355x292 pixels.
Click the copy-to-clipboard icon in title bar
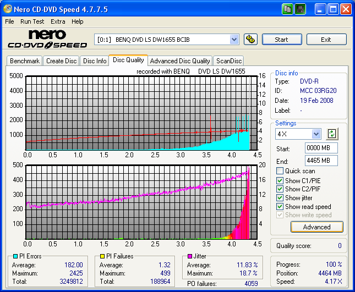pos(287,9)
